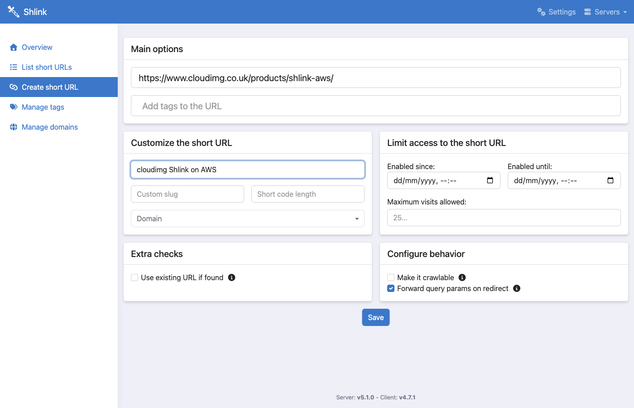This screenshot has width=634, height=408.
Task: Click the Create short URL chain icon
Action: click(14, 87)
